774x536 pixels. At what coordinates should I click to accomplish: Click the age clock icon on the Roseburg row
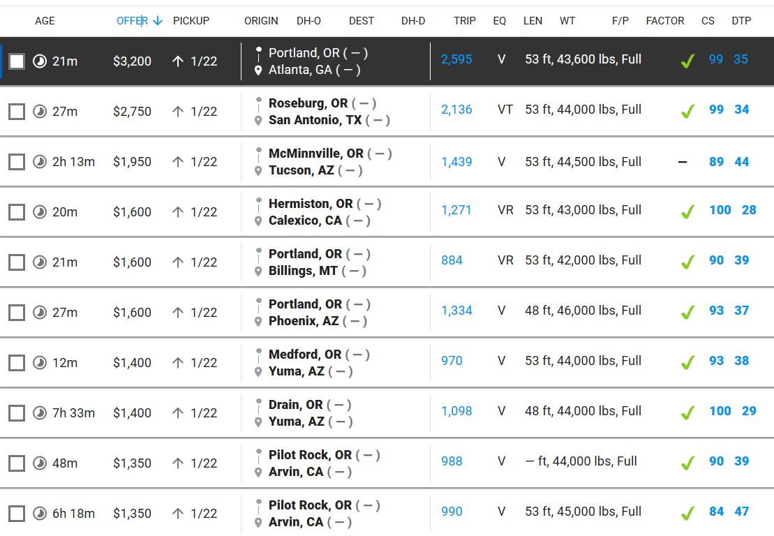[40, 112]
